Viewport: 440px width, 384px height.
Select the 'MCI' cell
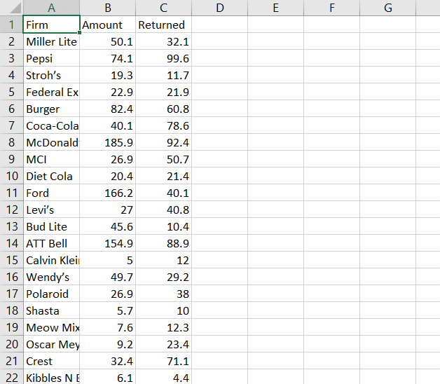tap(51, 159)
